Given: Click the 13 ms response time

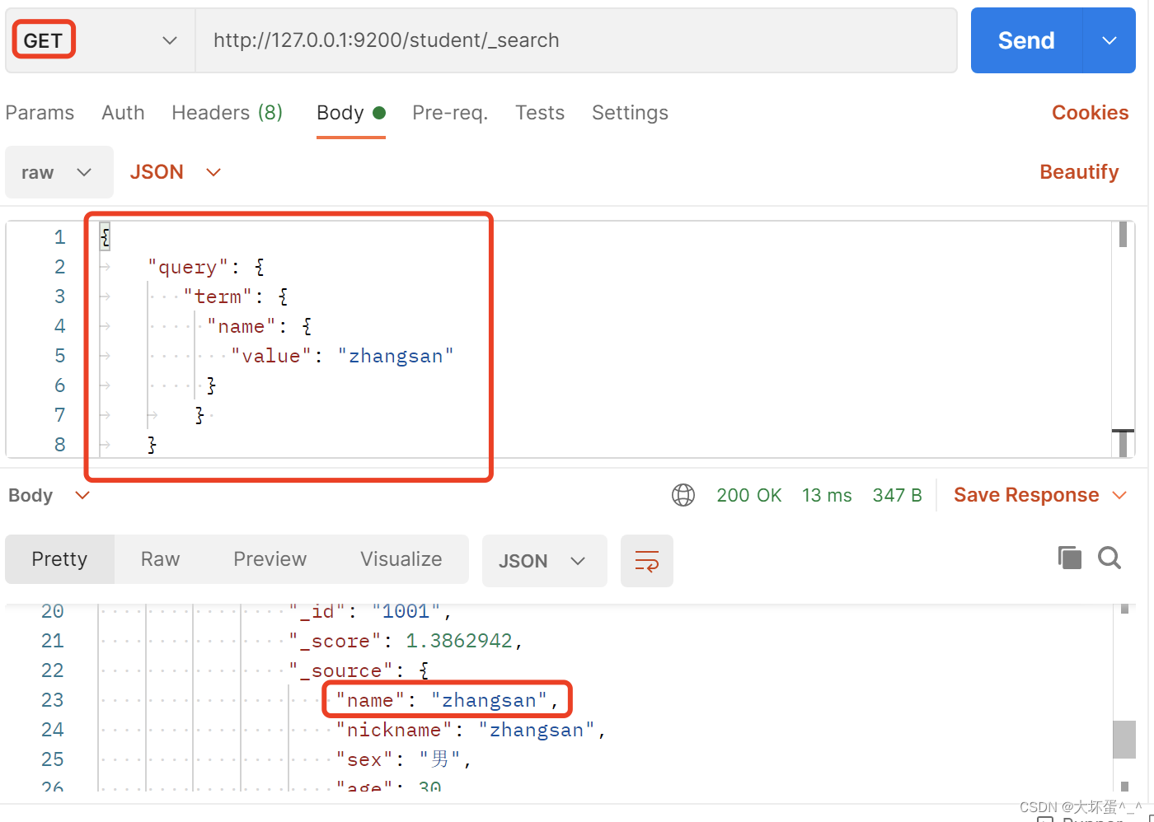Looking at the screenshot, I should click(827, 495).
